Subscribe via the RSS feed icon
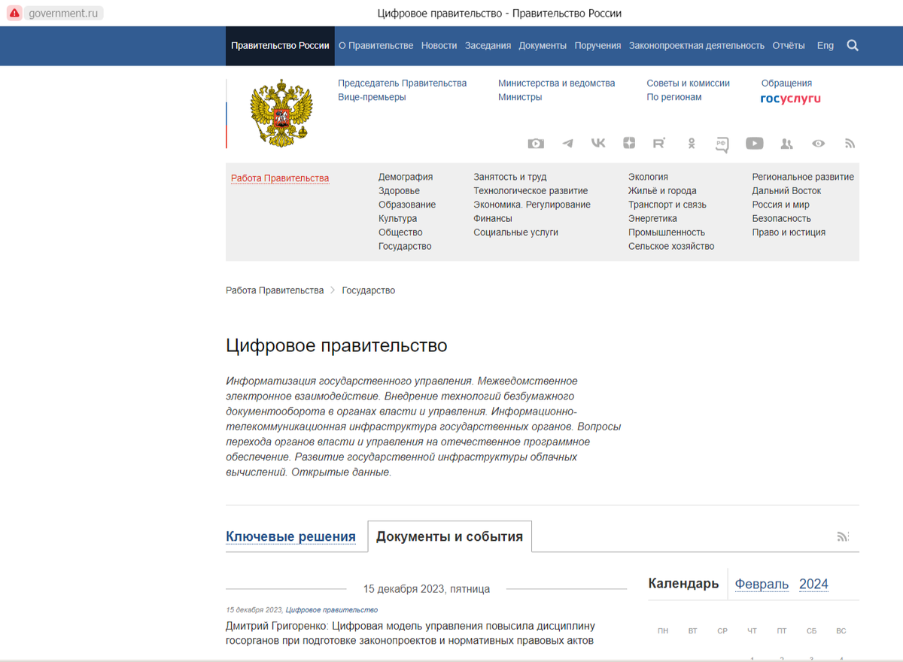The height and width of the screenshot is (662, 903). tap(850, 143)
